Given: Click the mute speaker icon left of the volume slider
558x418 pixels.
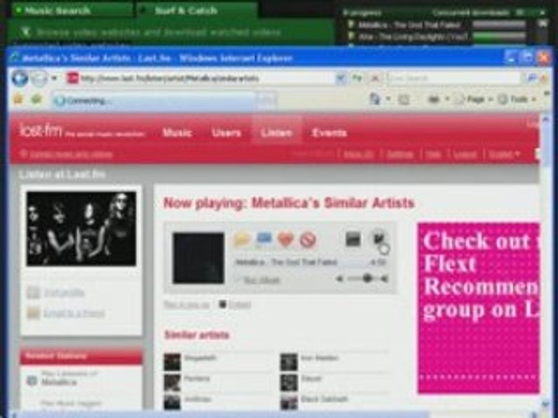Looking at the screenshot, I should click(340, 279).
